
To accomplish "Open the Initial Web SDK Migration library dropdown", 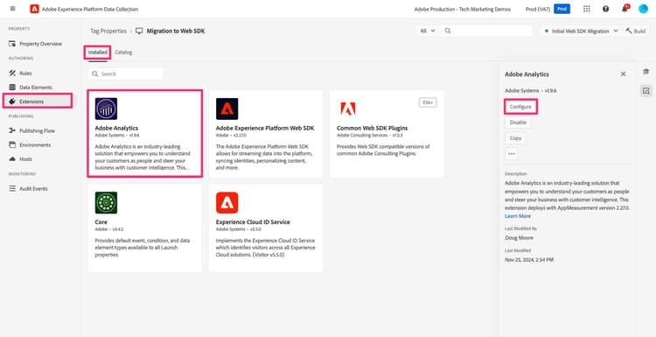I will pyautogui.click(x=580, y=31).
